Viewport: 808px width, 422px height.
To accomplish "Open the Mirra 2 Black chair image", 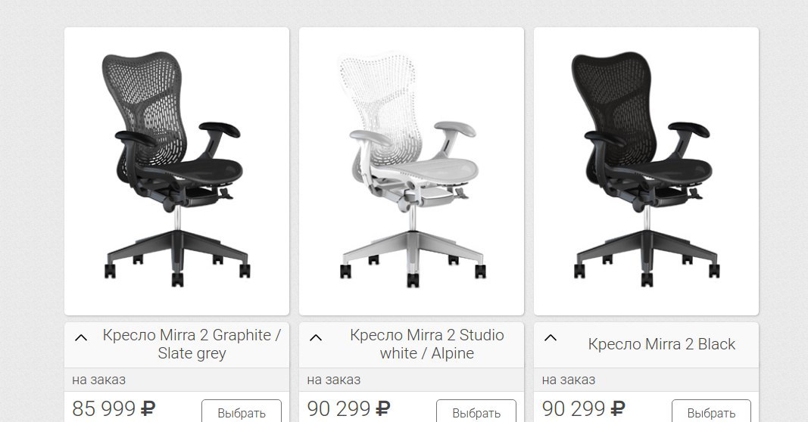I will point(646,172).
